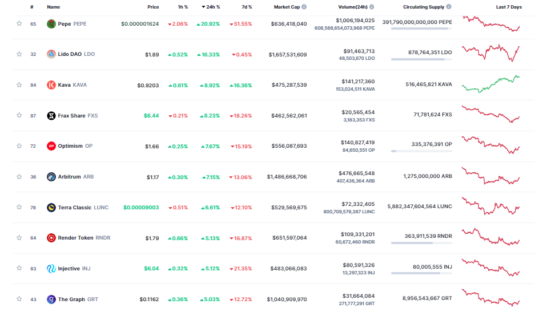Sort by Circulating Supply column header
The height and width of the screenshot is (312, 539).
[424, 7]
